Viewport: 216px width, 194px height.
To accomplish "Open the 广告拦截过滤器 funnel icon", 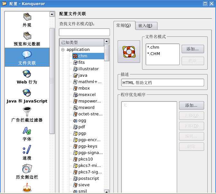I will [x=27, y=111].
